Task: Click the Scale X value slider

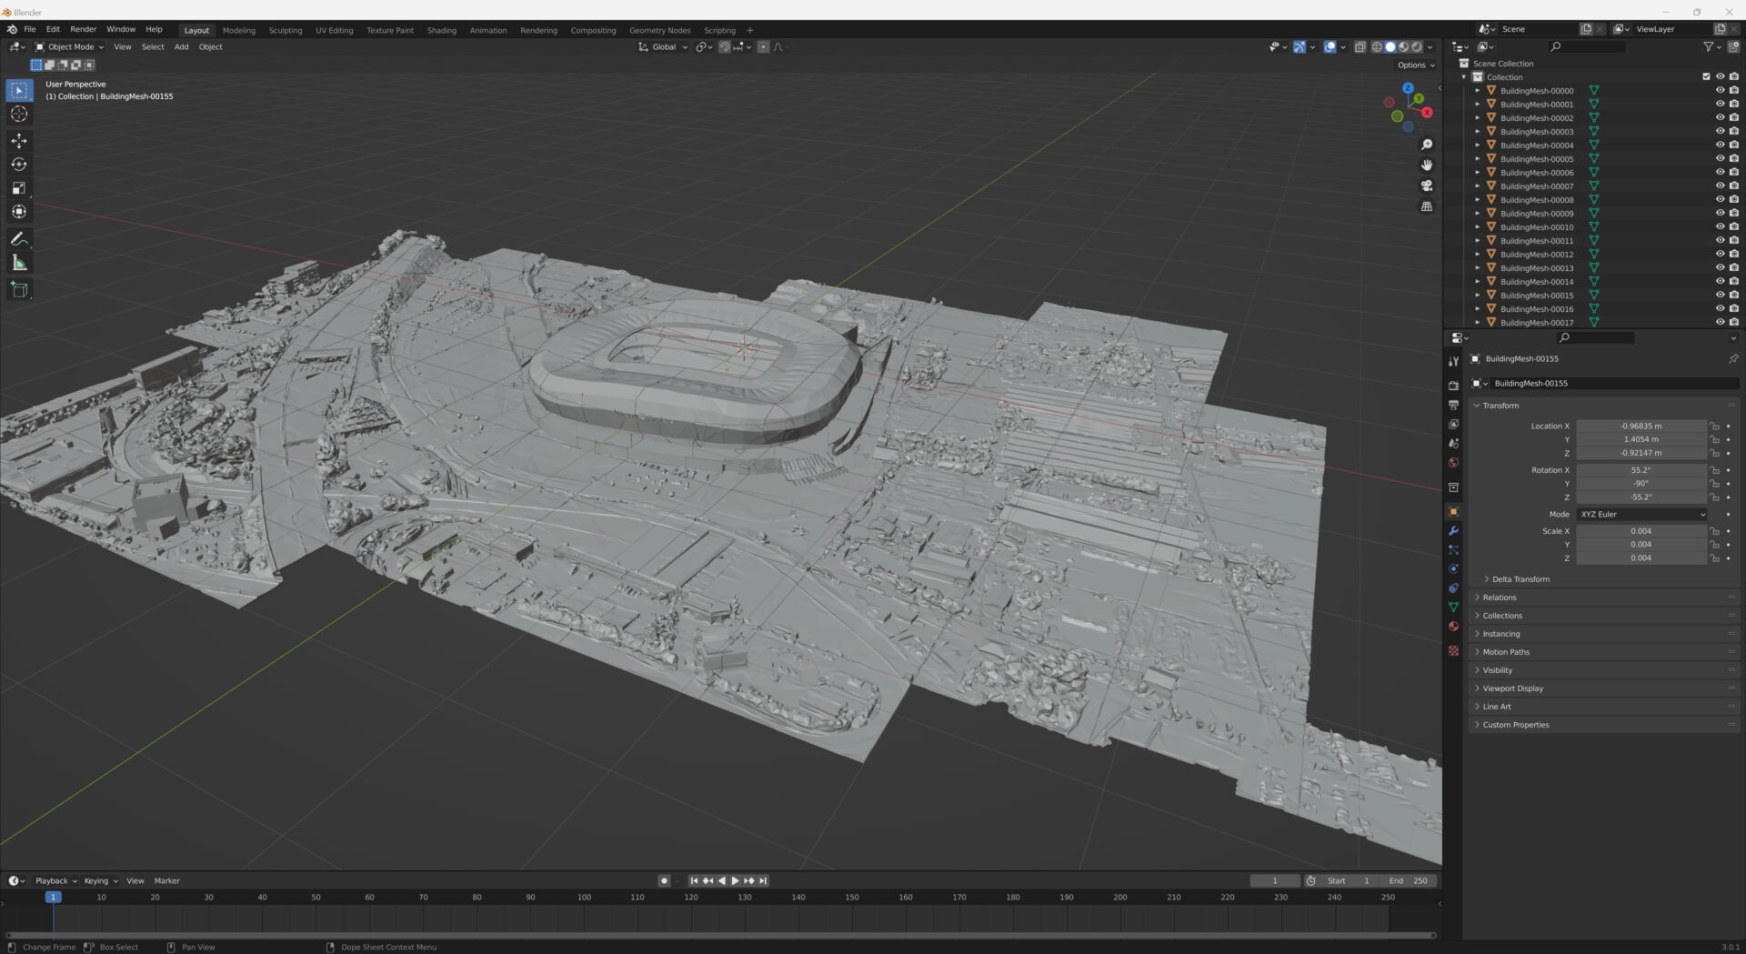Action: (1641, 530)
